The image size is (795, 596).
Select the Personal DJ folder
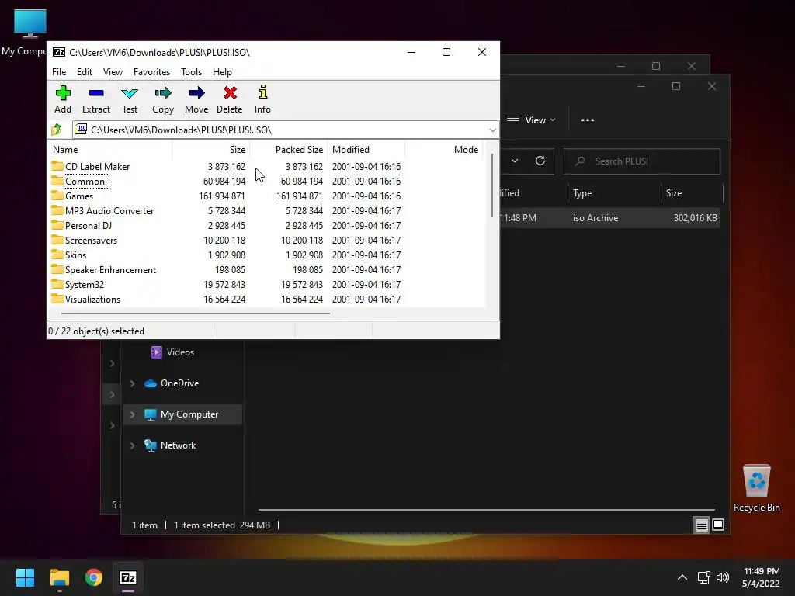(89, 225)
